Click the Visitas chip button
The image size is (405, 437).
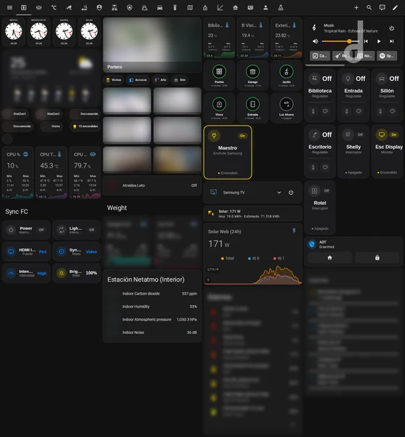click(x=114, y=80)
